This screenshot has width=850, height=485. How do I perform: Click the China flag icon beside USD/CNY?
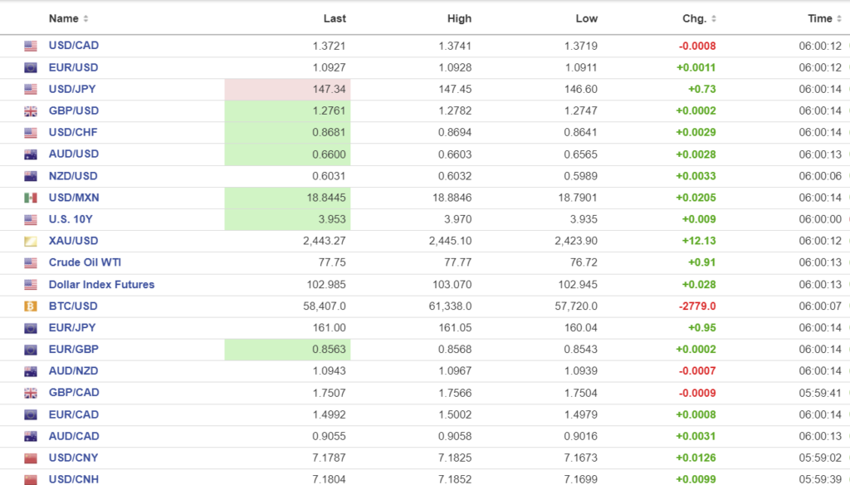click(x=31, y=458)
